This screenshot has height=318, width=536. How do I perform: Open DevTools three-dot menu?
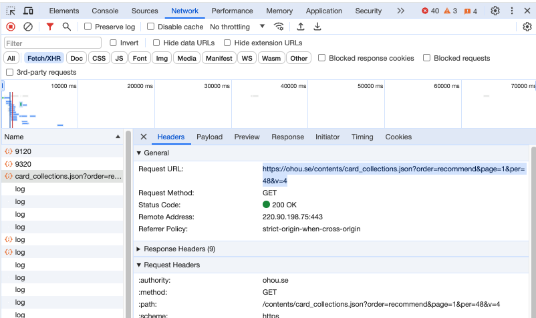(512, 11)
